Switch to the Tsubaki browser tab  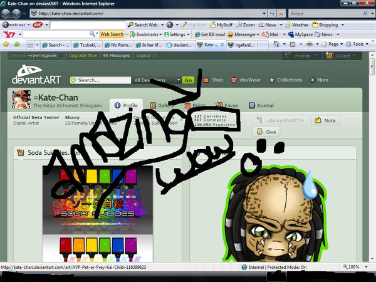tap(87, 45)
